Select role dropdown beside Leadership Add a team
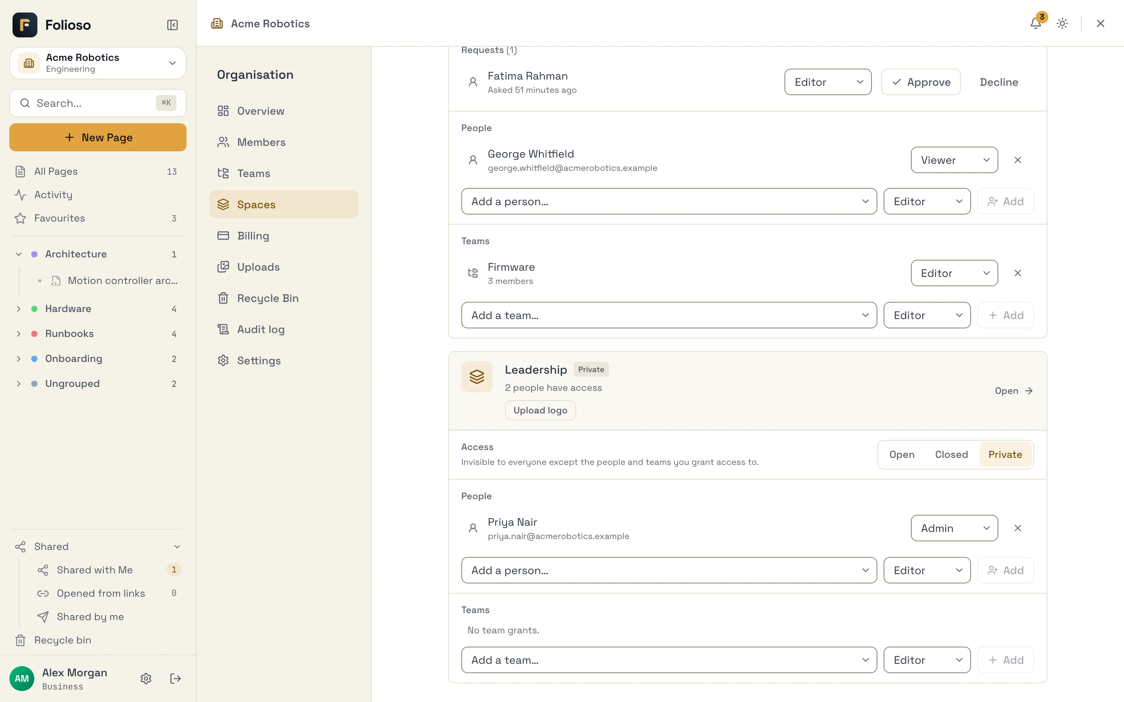 click(927, 660)
